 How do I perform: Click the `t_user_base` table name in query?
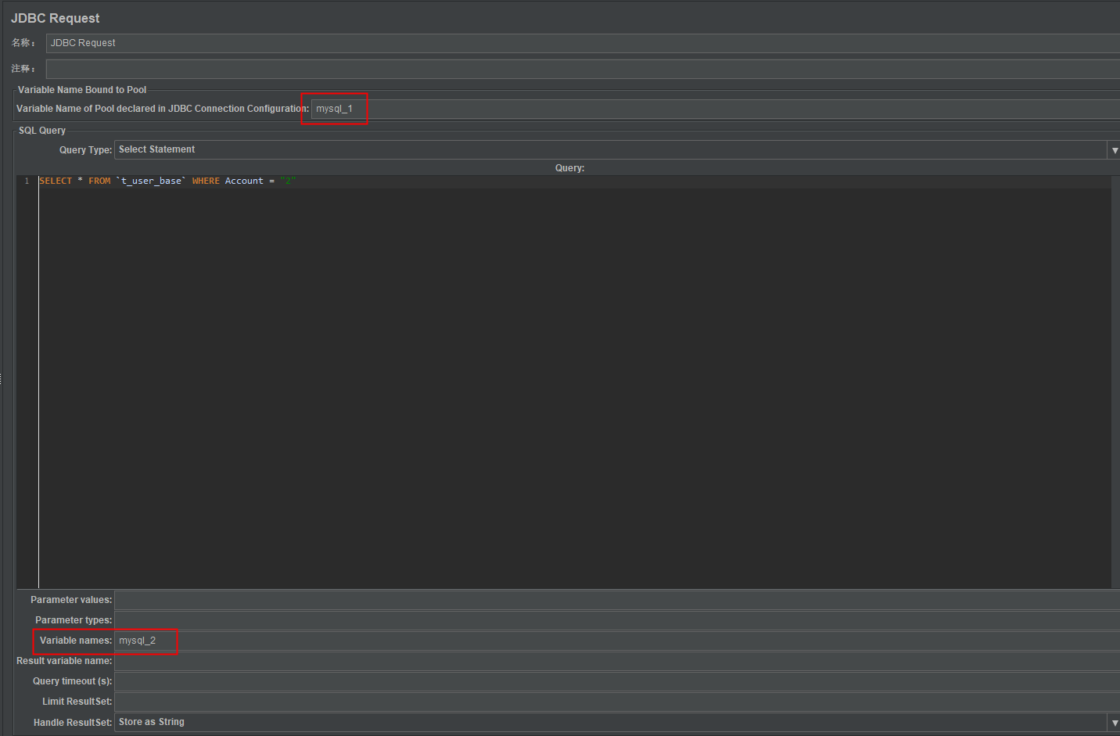click(151, 181)
